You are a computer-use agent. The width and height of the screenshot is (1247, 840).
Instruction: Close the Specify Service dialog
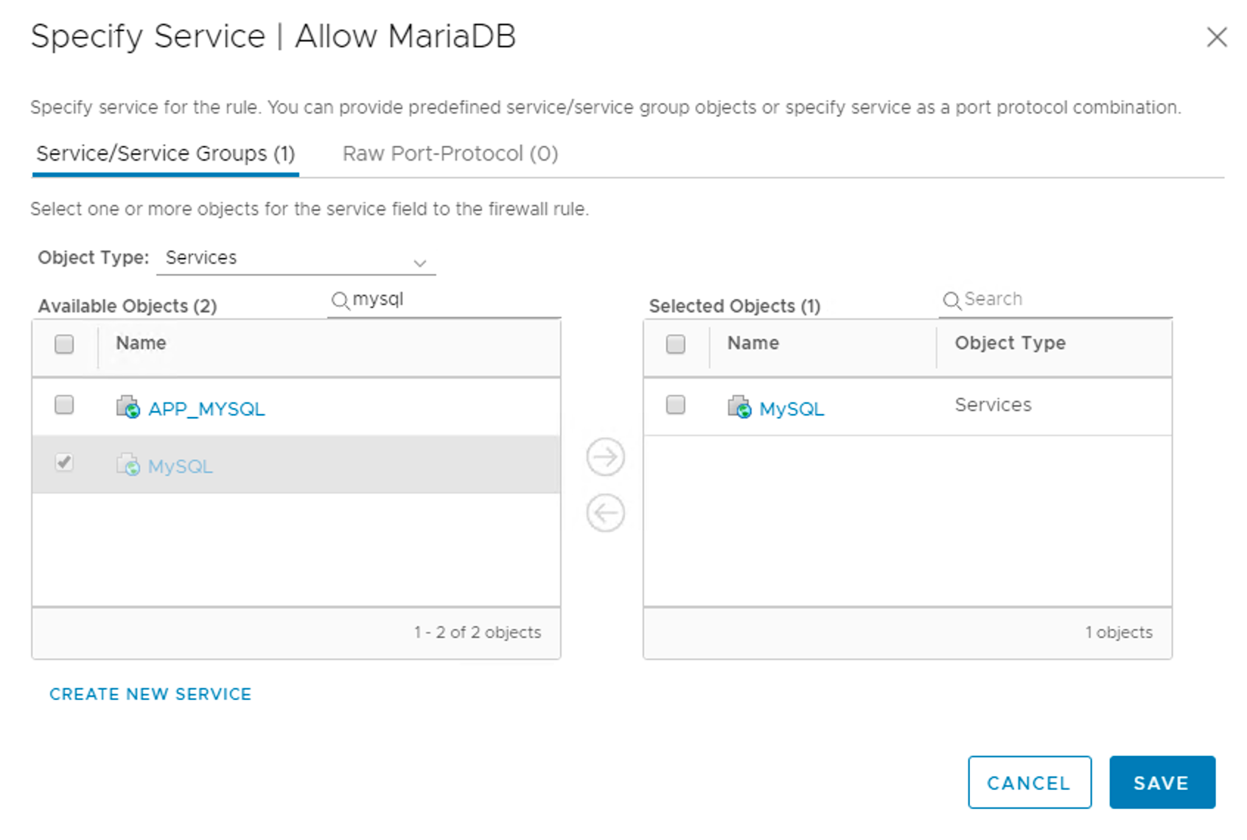(1216, 37)
